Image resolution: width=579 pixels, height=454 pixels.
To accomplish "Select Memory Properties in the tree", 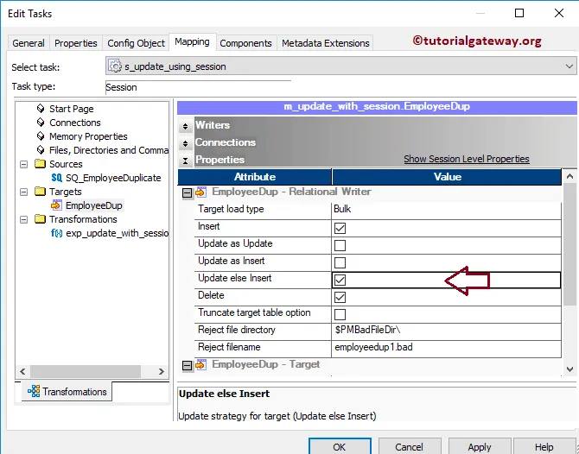I will (88, 136).
